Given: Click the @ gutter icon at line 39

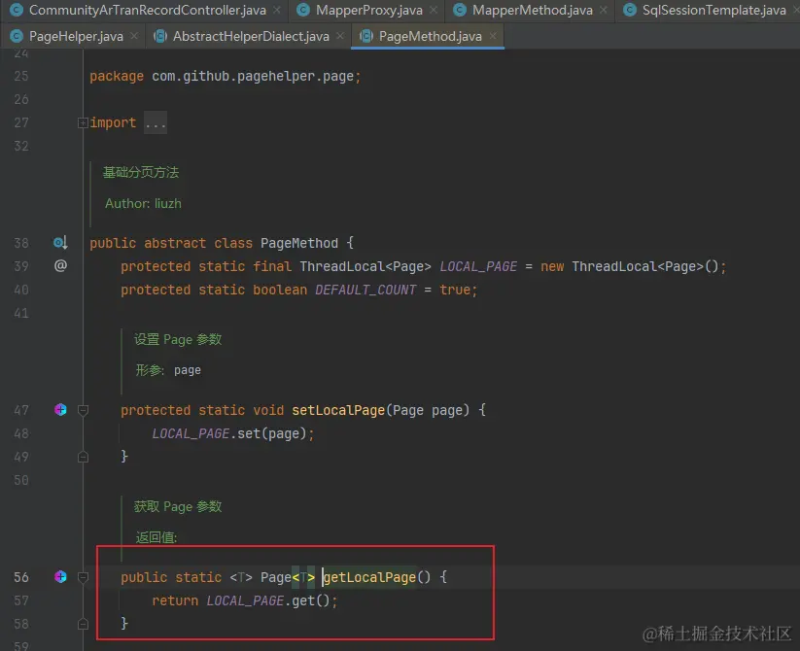Looking at the screenshot, I should tap(60, 265).
